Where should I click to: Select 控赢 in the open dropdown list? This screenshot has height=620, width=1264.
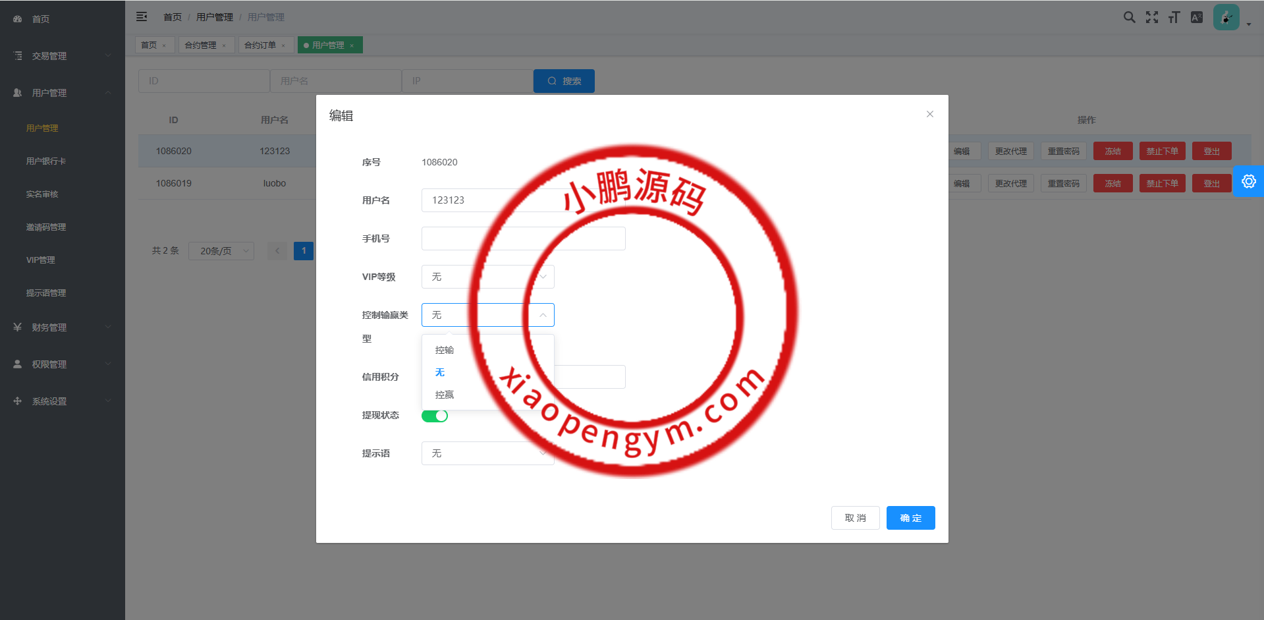point(445,394)
